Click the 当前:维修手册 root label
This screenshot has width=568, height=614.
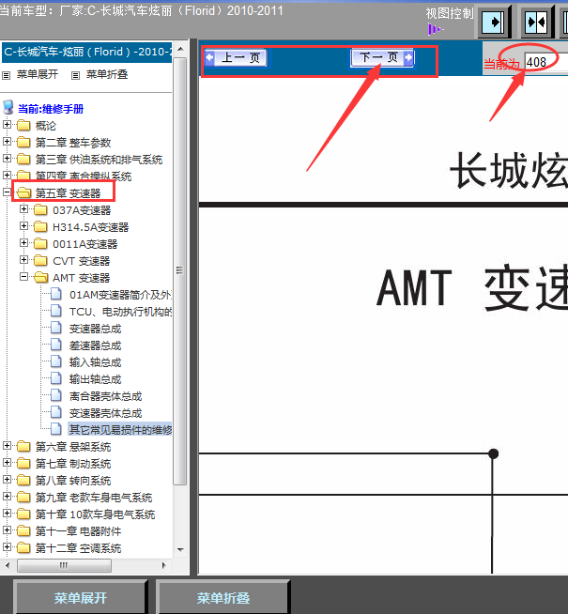pos(51,109)
